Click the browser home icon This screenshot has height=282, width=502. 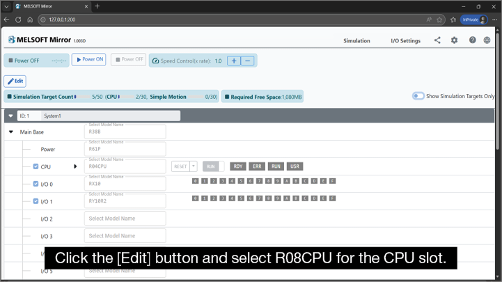coord(30,19)
